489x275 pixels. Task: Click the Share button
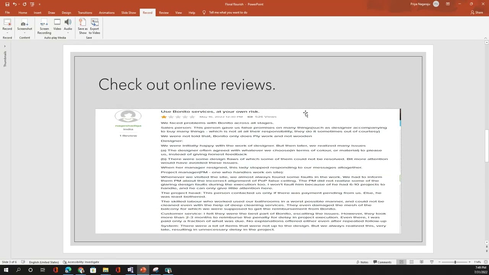pyautogui.click(x=477, y=13)
